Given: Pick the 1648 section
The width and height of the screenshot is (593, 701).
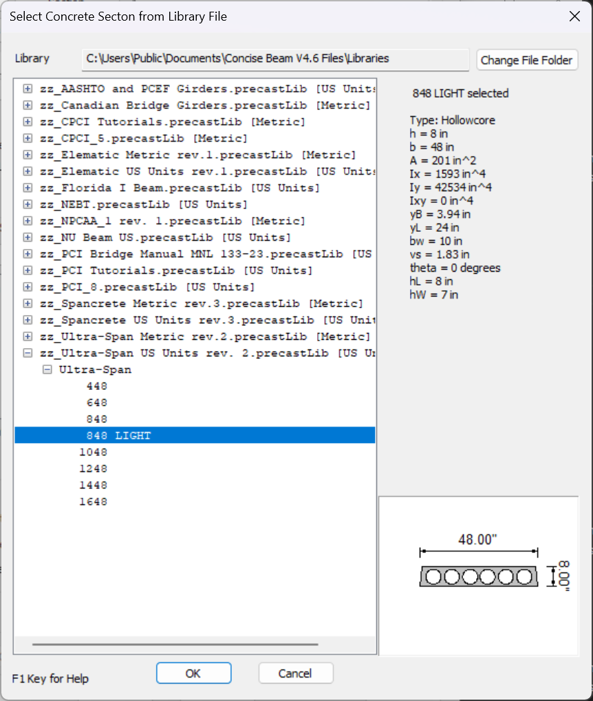Looking at the screenshot, I should 94,502.
